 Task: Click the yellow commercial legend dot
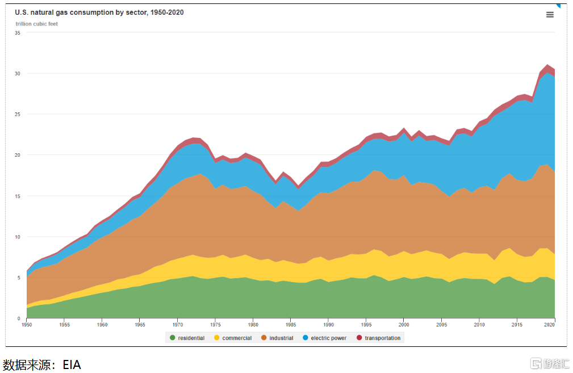[216, 338]
